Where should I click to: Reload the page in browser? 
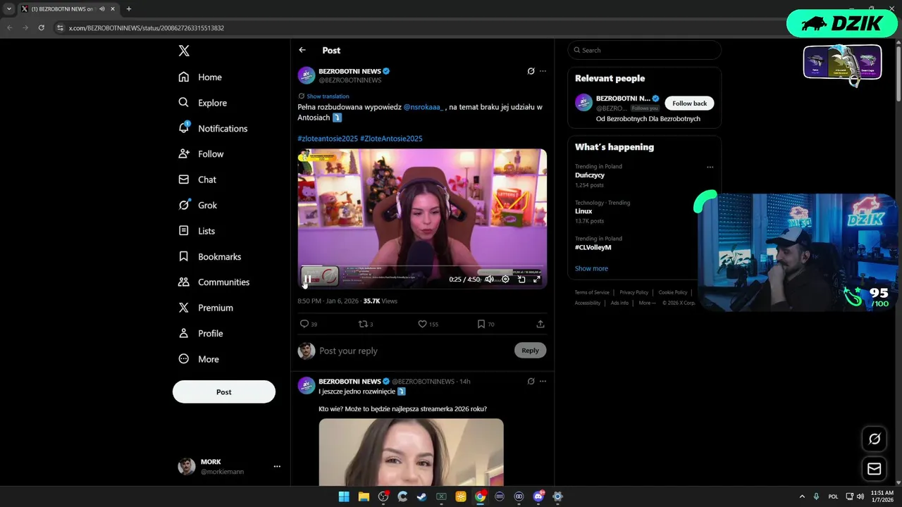[x=42, y=27]
